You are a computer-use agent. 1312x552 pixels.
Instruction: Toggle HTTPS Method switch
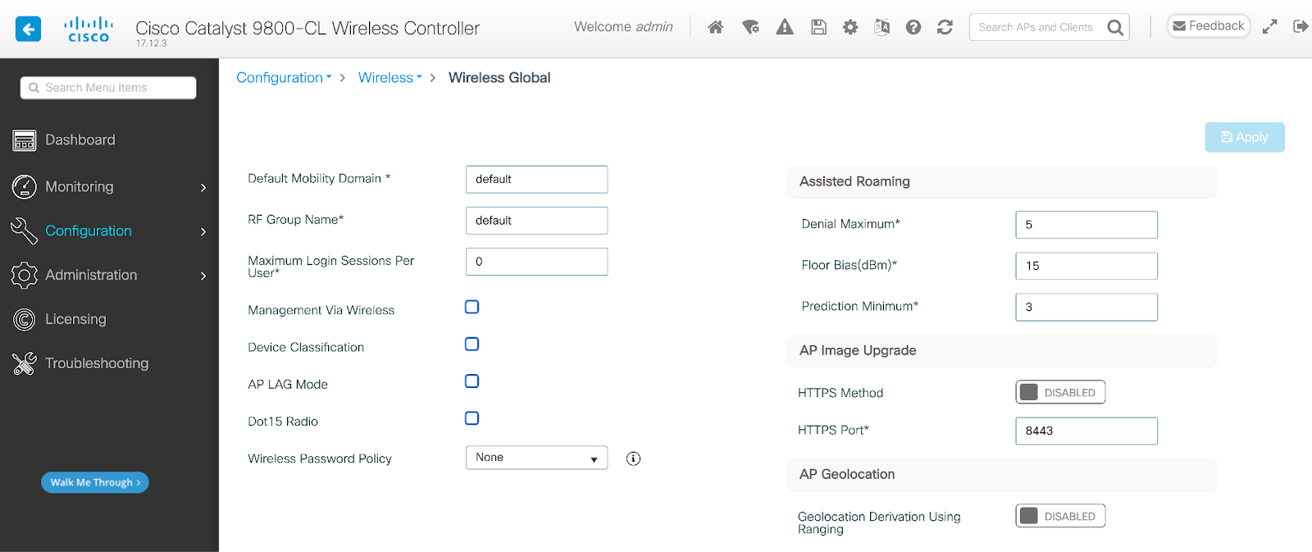point(1060,392)
